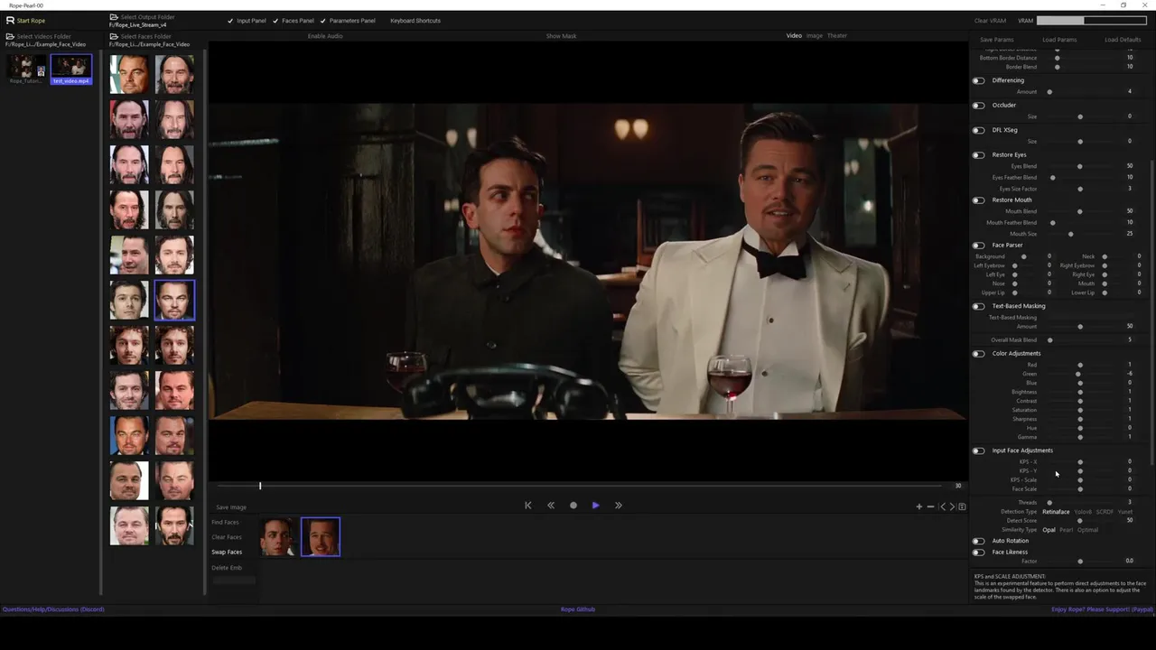Click the Start Rope icon

(x=11, y=20)
